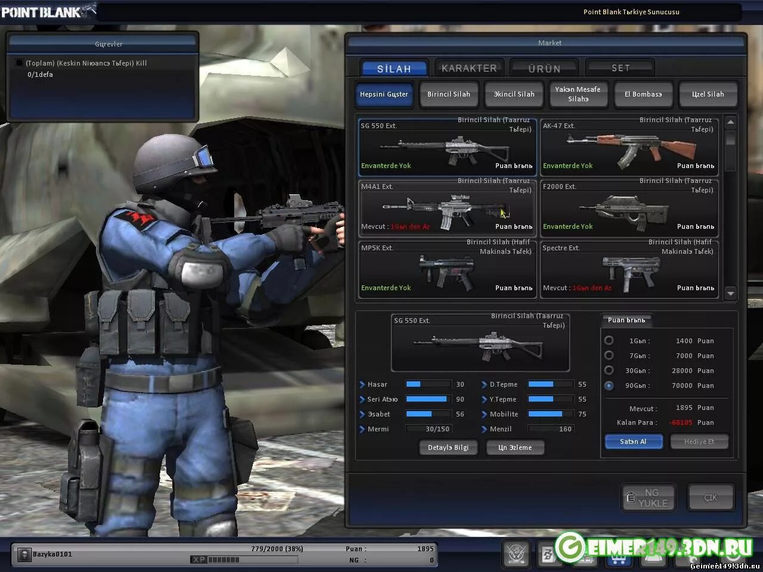Toggle the Keskin Nişancı Tüfeği Kill mission checkbox

[x=19, y=63]
